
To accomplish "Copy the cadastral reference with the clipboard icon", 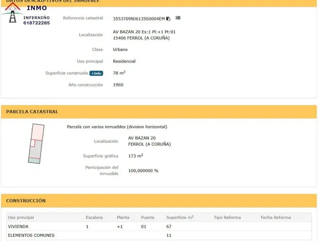I will tap(168, 19).
